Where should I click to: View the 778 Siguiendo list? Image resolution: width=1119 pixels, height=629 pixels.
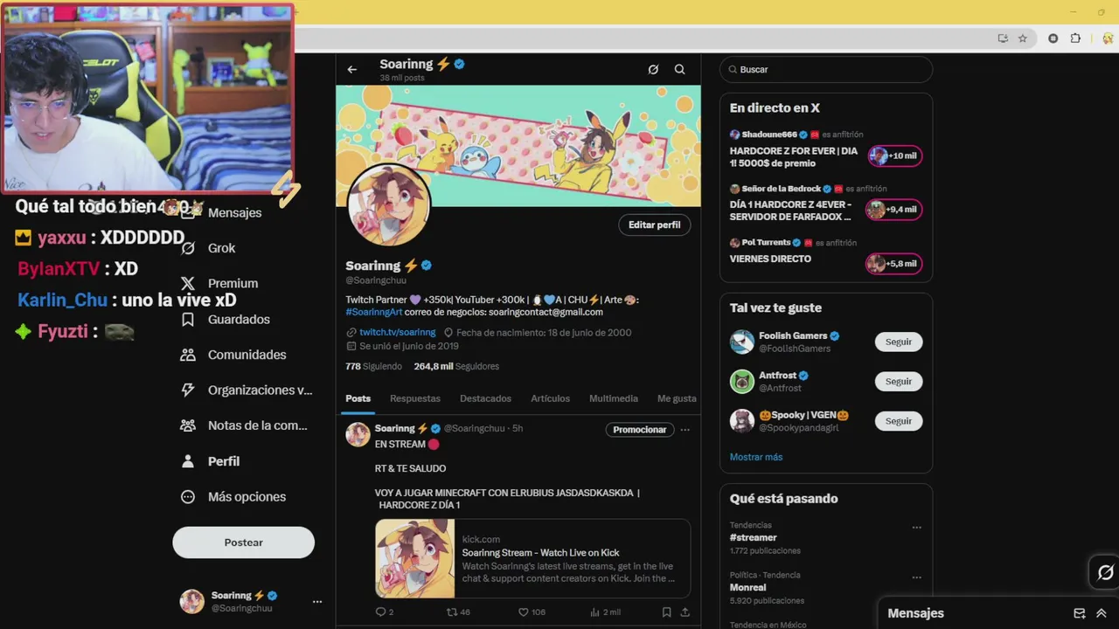[x=373, y=367]
